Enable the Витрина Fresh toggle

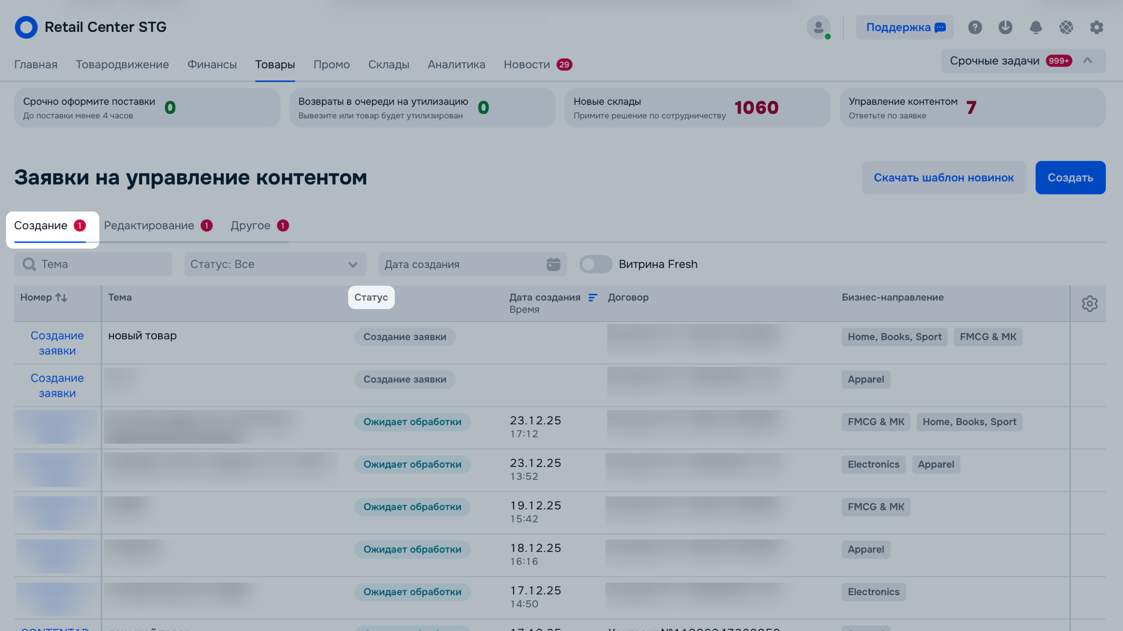(596, 264)
